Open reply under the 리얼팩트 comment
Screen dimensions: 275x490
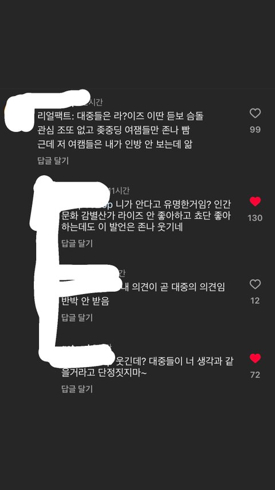coord(53,161)
